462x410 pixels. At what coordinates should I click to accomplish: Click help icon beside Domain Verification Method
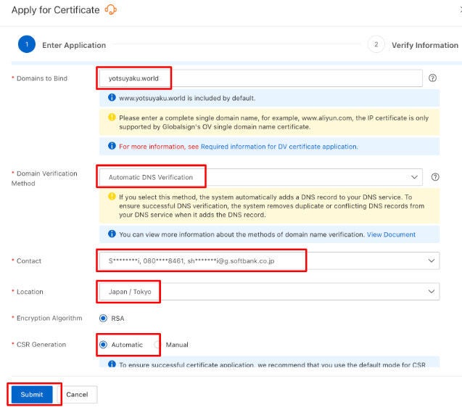[x=435, y=177]
